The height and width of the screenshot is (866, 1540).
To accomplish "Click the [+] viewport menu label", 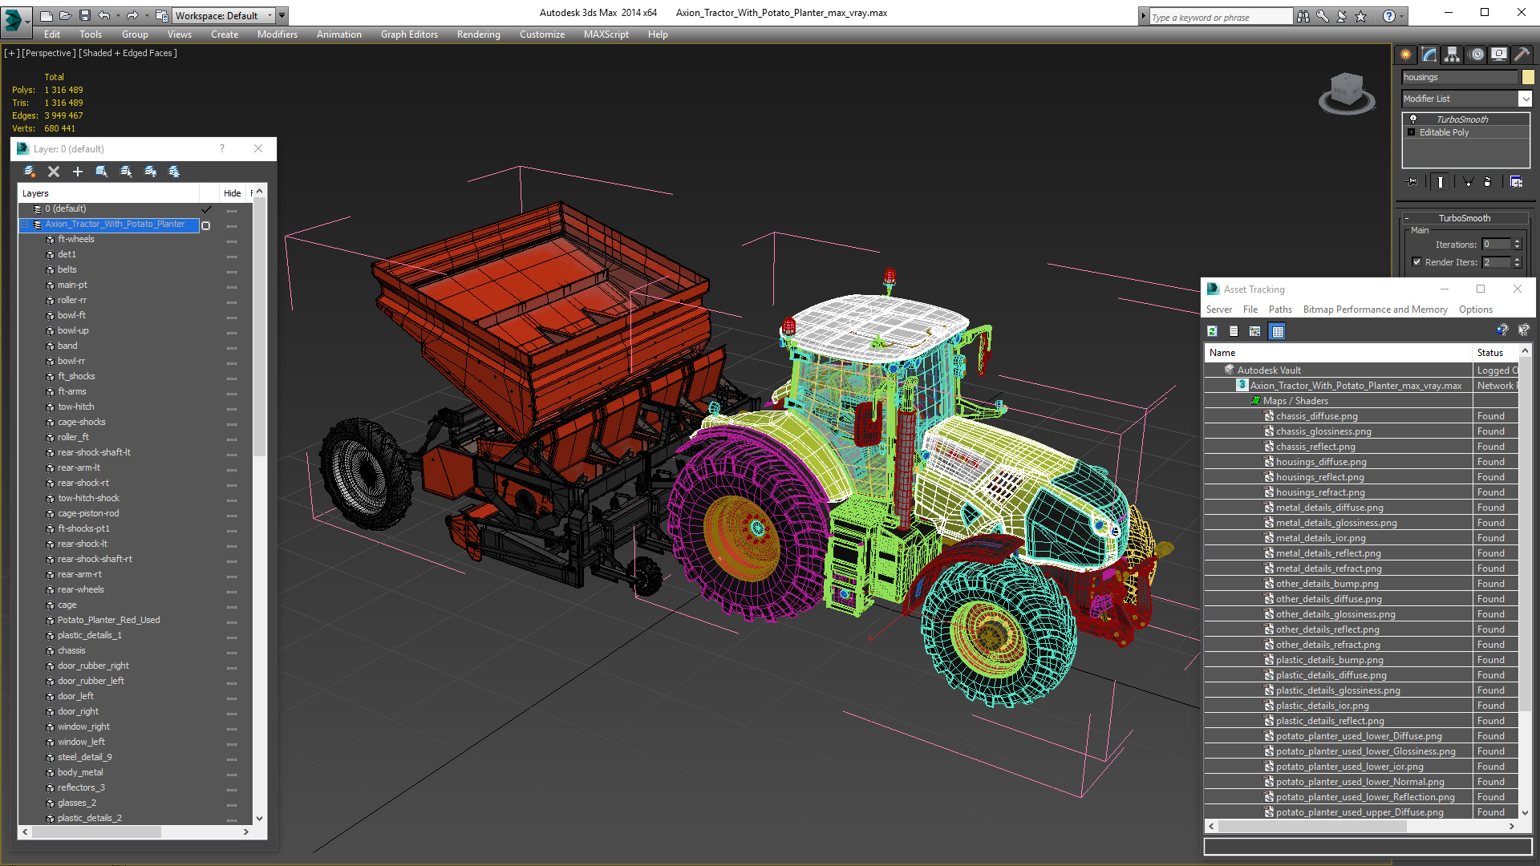I will [12, 53].
